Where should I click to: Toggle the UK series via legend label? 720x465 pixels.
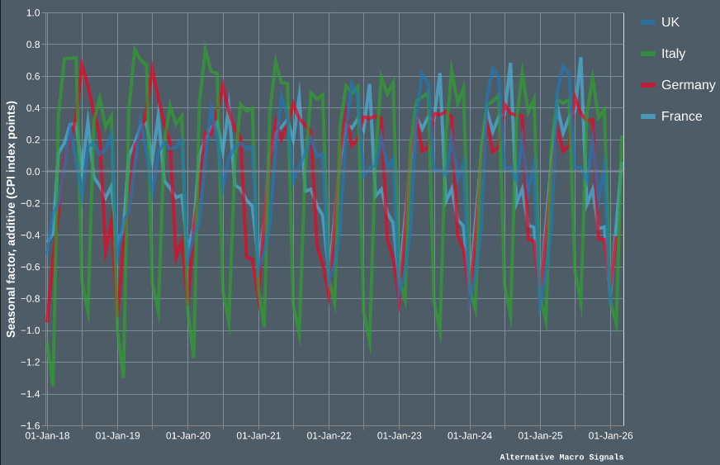[x=670, y=22]
